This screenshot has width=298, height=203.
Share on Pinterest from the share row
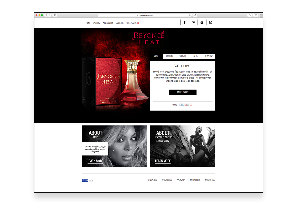tap(186, 105)
